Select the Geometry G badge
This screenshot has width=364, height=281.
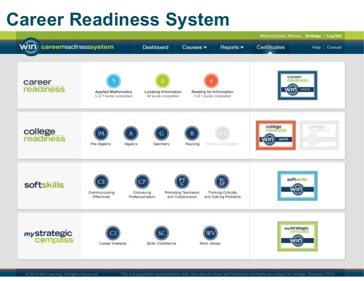coord(161,133)
